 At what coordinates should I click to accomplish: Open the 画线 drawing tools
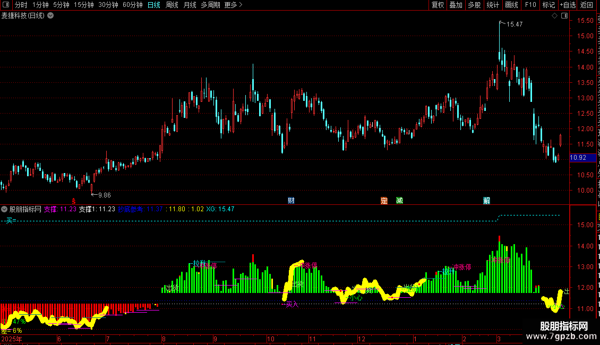511,5
